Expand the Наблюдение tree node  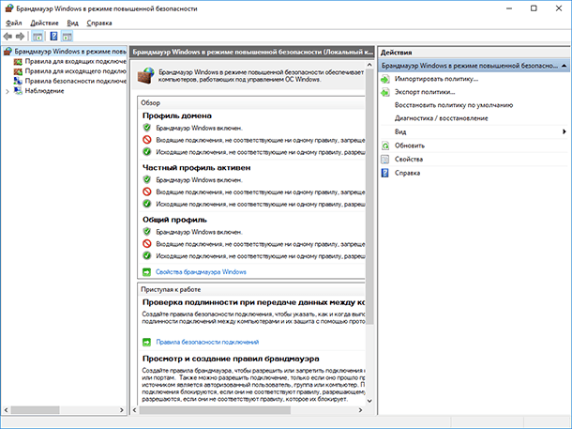(x=8, y=92)
